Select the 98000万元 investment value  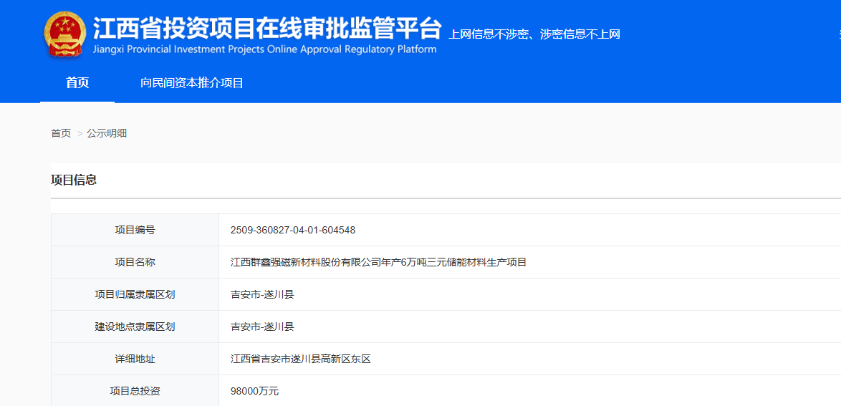pyautogui.click(x=254, y=391)
